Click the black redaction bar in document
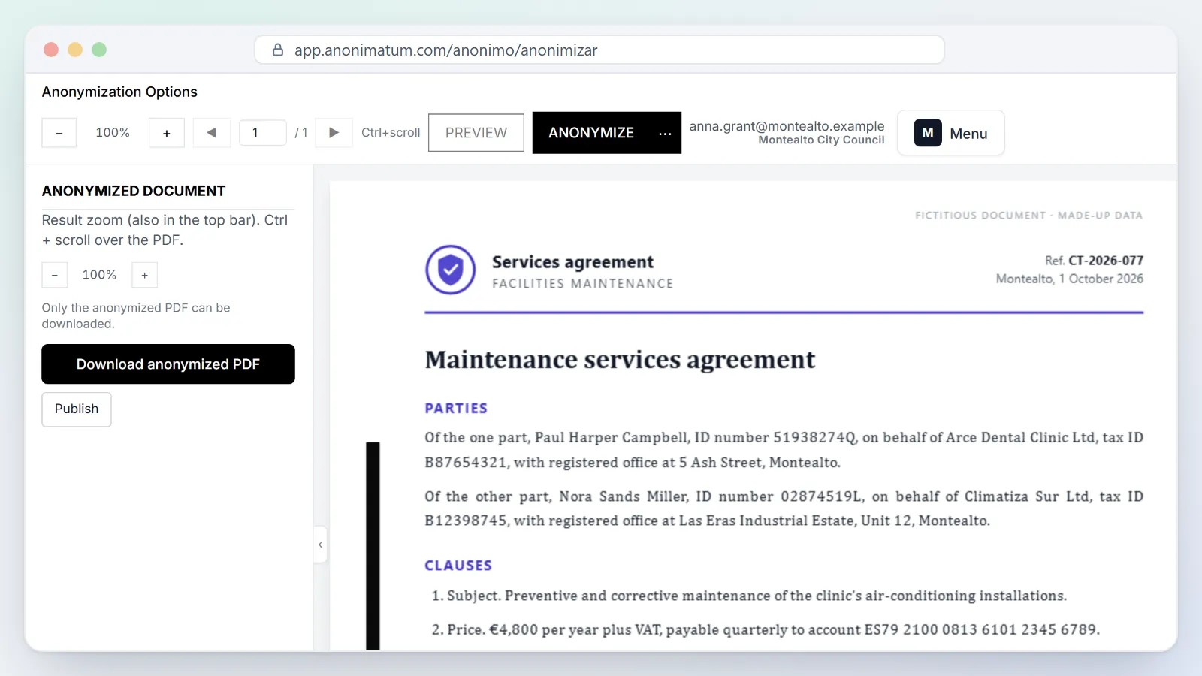1202x676 pixels. point(373,546)
